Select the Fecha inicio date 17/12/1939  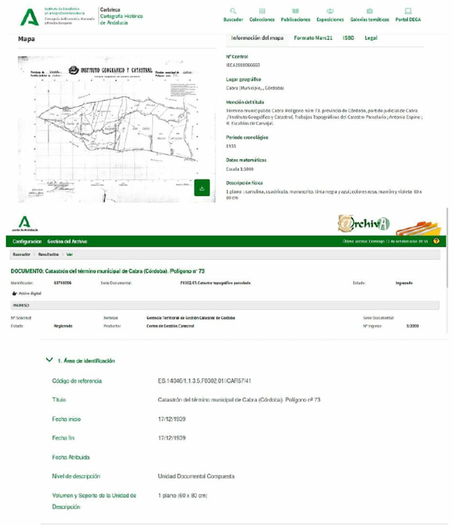point(172,419)
